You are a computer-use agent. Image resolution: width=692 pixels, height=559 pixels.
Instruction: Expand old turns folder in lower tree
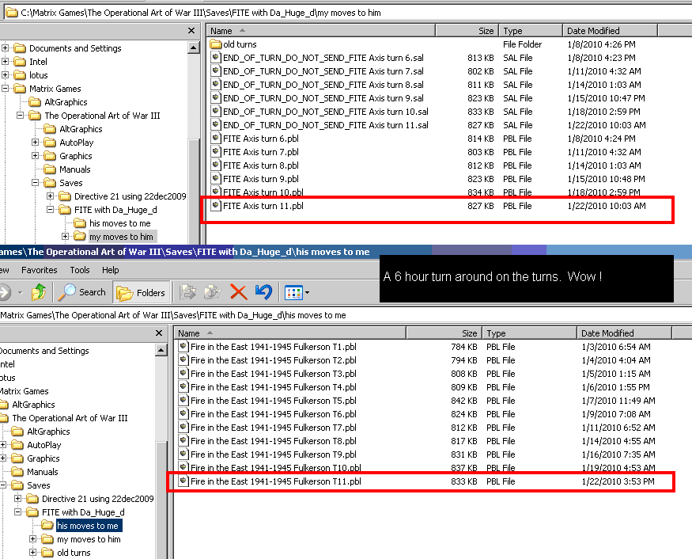tap(32, 552)
